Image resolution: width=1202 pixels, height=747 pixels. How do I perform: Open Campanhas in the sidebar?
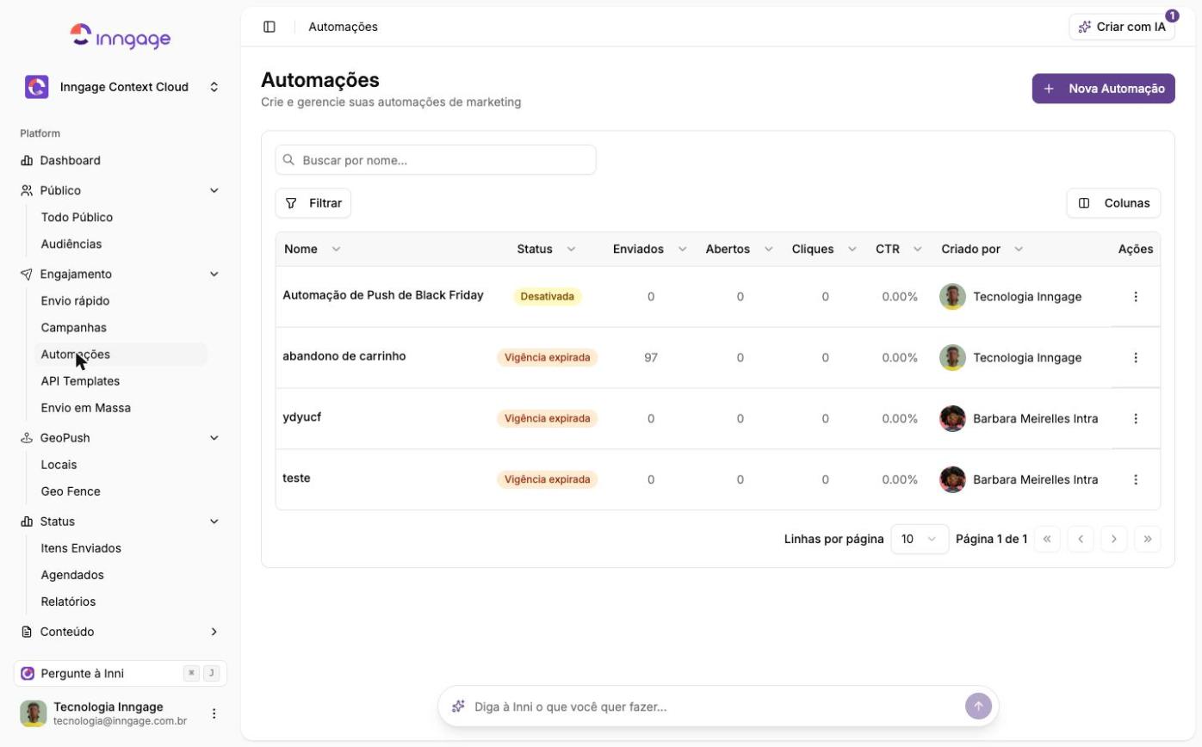[121, 327]
